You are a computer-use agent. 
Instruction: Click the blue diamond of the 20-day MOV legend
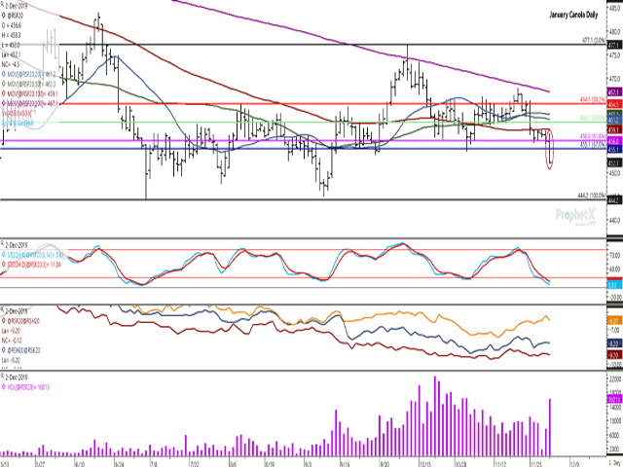[x=3, y=74]
